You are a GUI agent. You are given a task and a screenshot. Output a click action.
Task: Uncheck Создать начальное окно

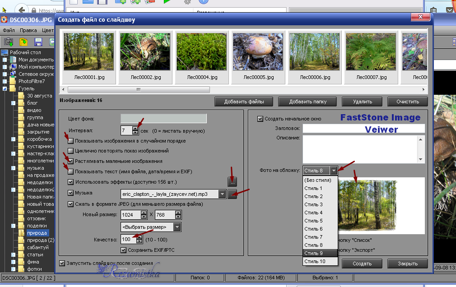(x=260, y=119)
